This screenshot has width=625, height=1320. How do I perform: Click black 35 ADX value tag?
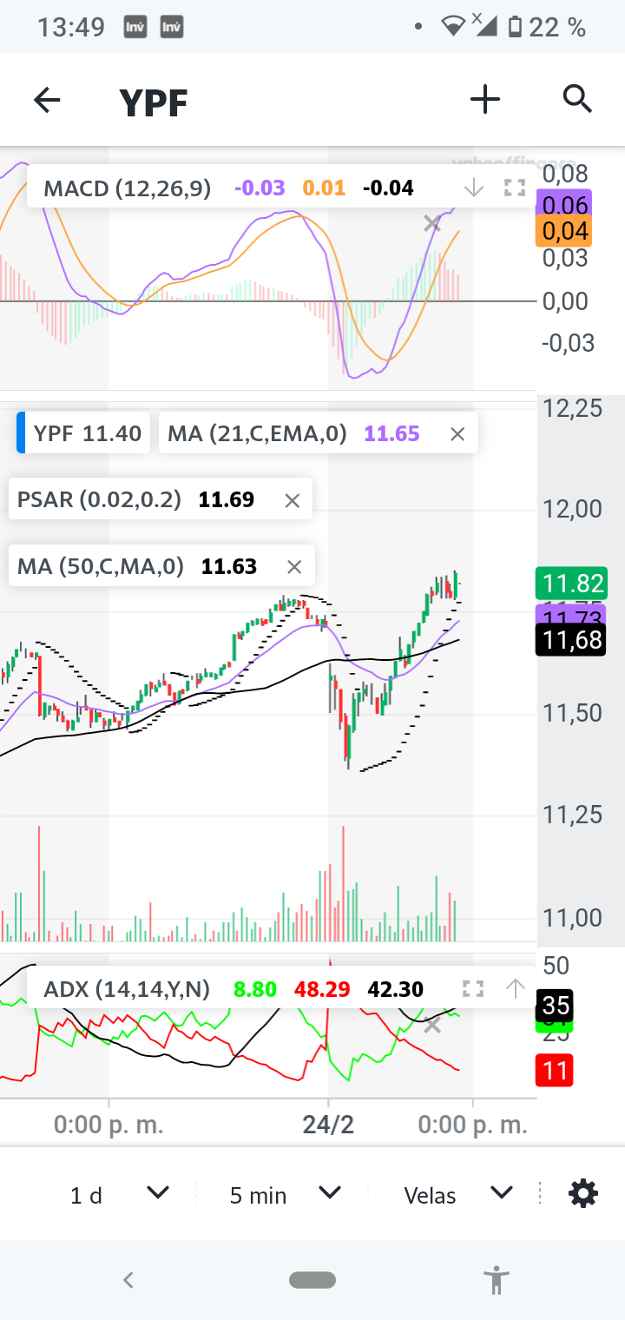(556, 1006)
